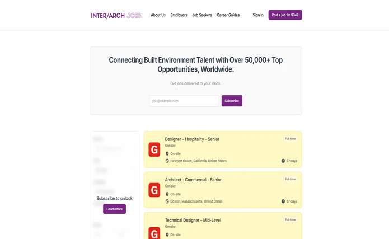Click Boston, Massachusetts, United States text
Screen dimensions: 389x239
pos(196,201)
